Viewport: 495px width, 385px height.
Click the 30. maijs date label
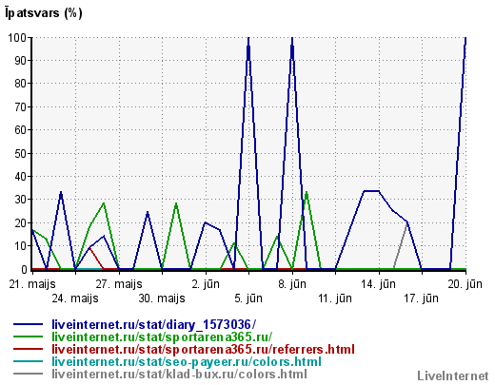(x=162, y=298)
